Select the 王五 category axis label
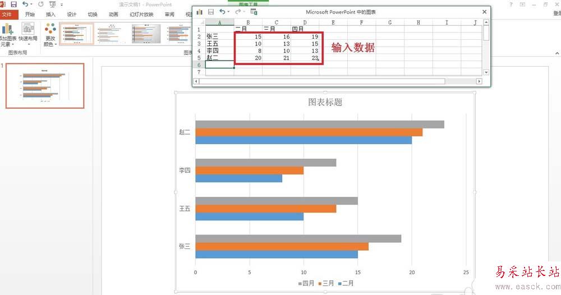This screenshot has width=561, height=295. coord(185,209)
